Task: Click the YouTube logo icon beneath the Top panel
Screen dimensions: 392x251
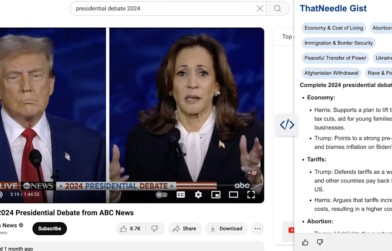Action: click(x=291, y=230)
